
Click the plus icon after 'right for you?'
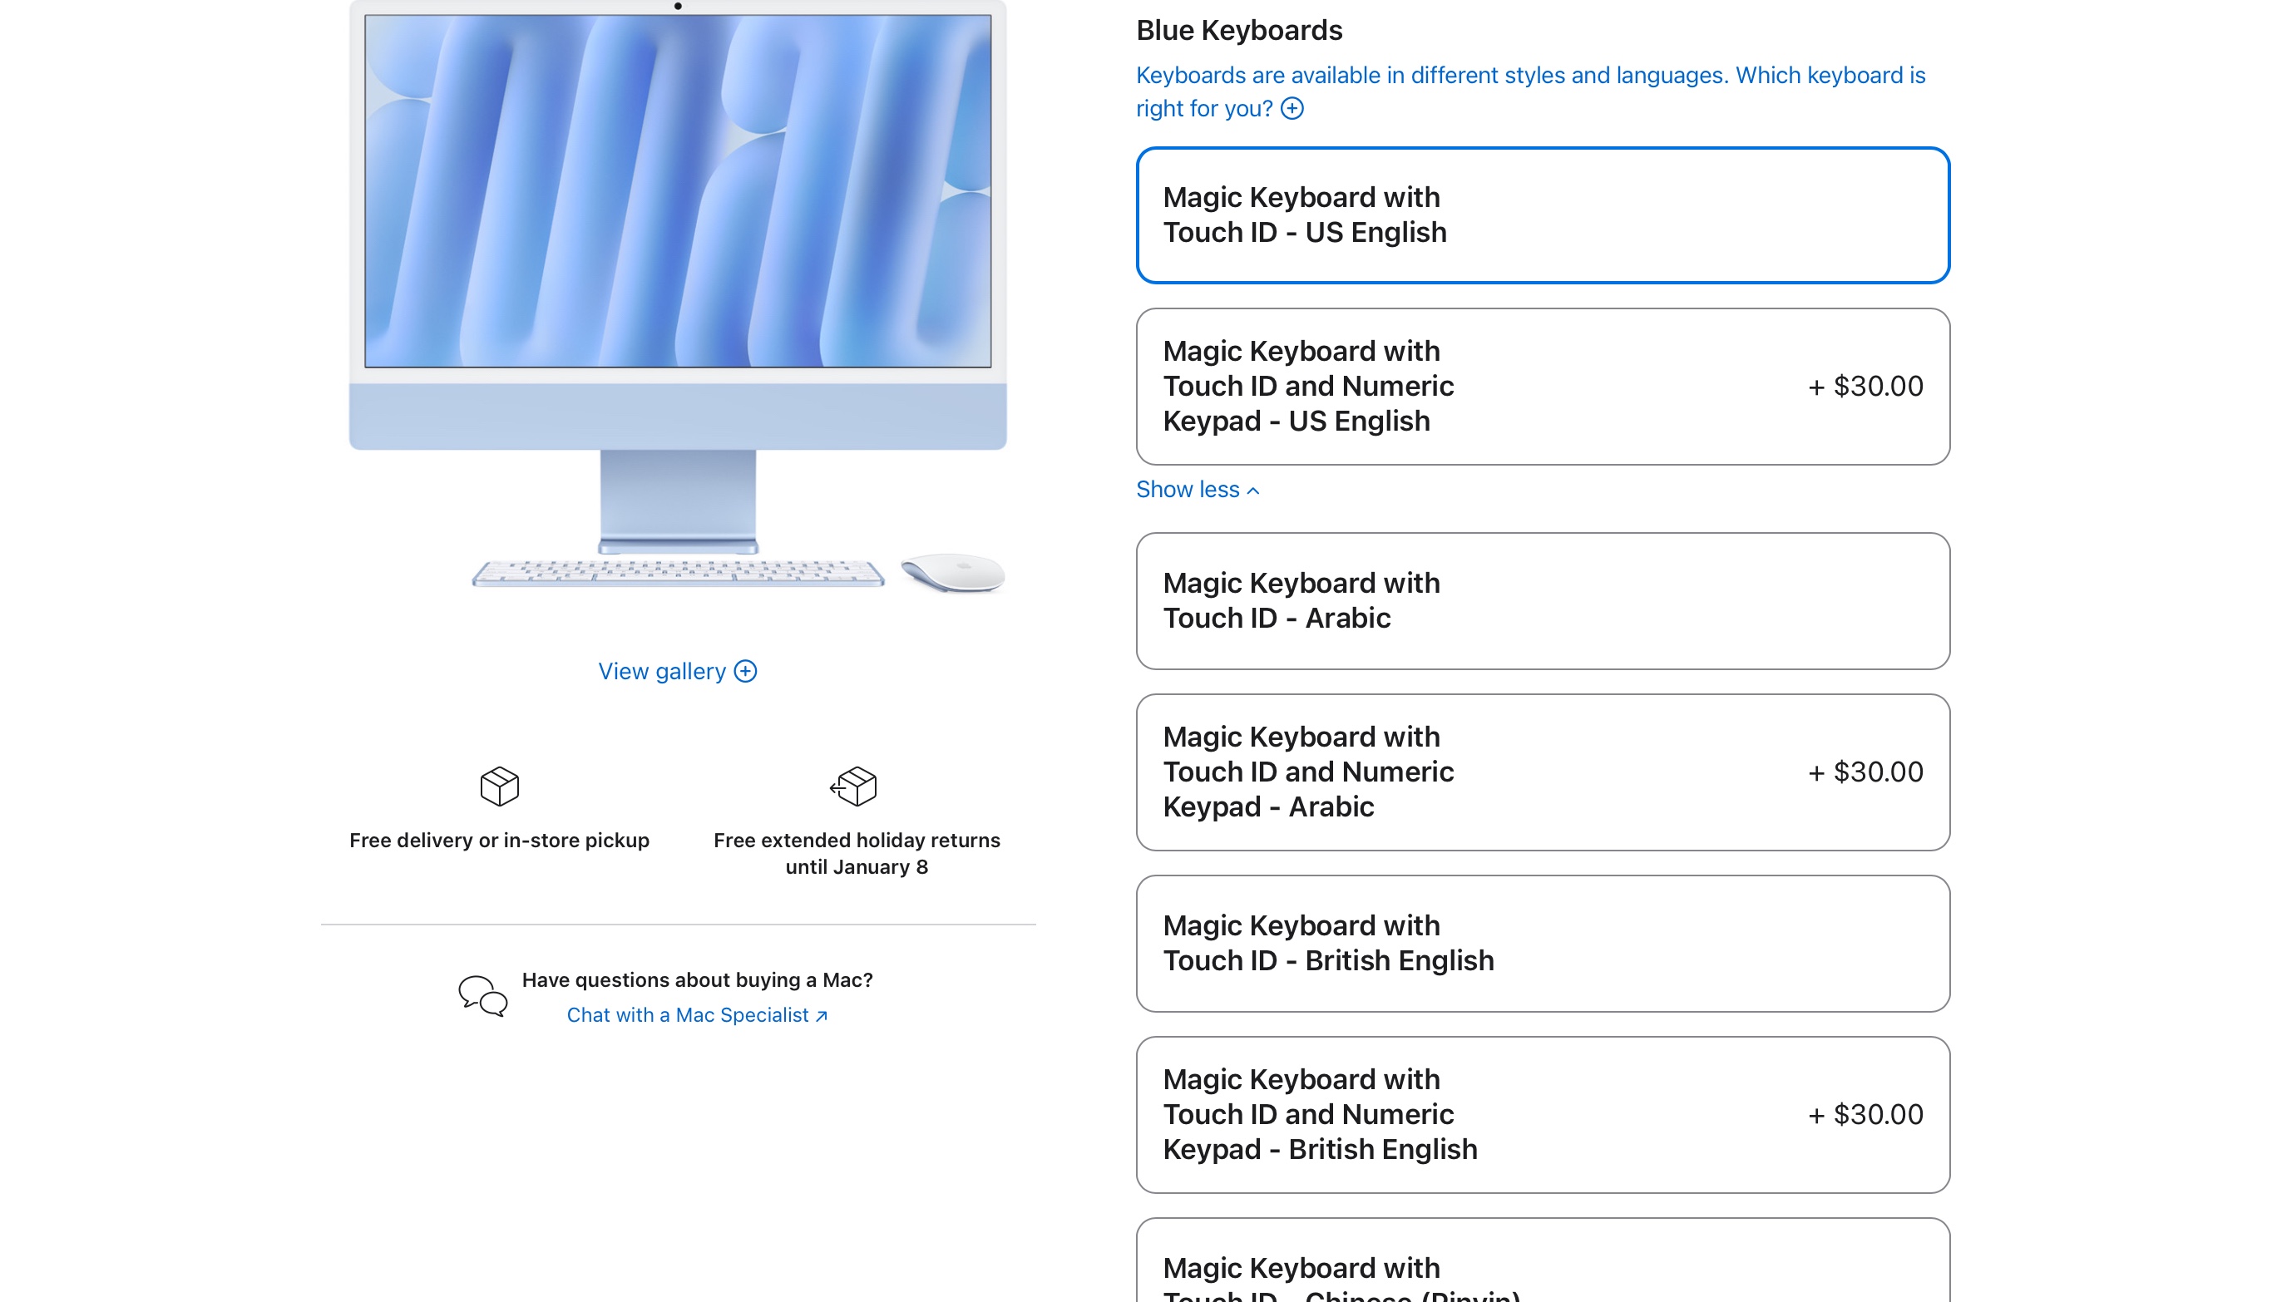pyautogui.click(x=1292, y=108)
